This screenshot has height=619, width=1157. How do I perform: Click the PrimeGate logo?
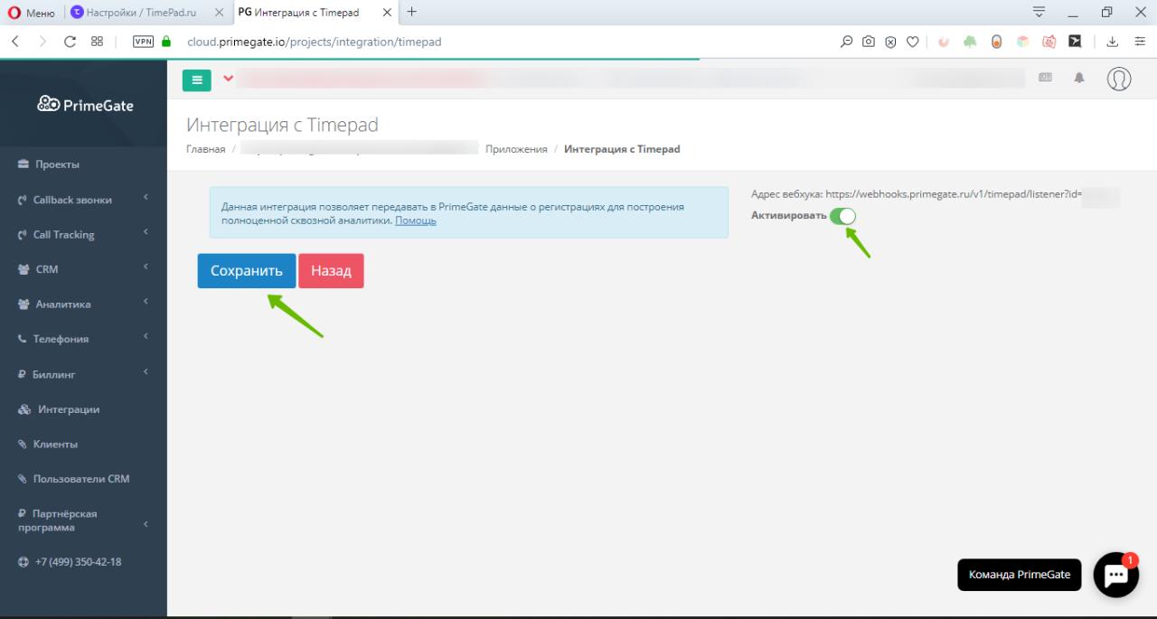coord(85,105)
